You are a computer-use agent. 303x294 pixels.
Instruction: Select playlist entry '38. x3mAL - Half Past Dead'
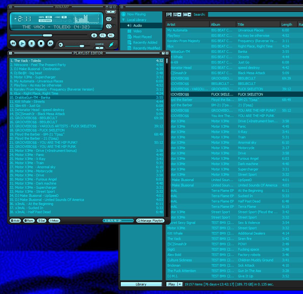click(x=86, y=212)
